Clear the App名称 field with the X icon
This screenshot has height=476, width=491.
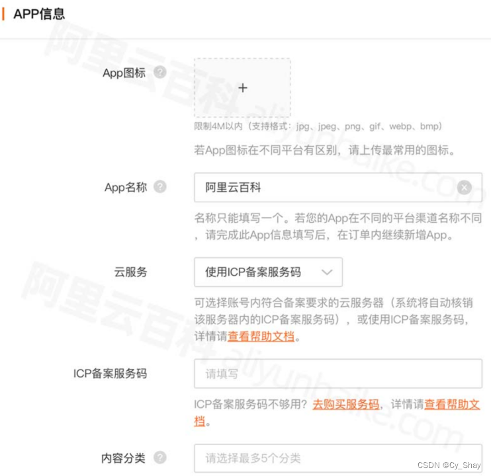(464, 188)
